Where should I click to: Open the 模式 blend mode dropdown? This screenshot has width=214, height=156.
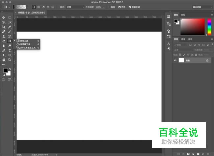click(x=75, y=7)
